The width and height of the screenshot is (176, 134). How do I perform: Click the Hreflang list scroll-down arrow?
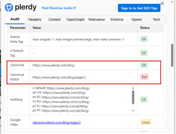coord(133,111)
